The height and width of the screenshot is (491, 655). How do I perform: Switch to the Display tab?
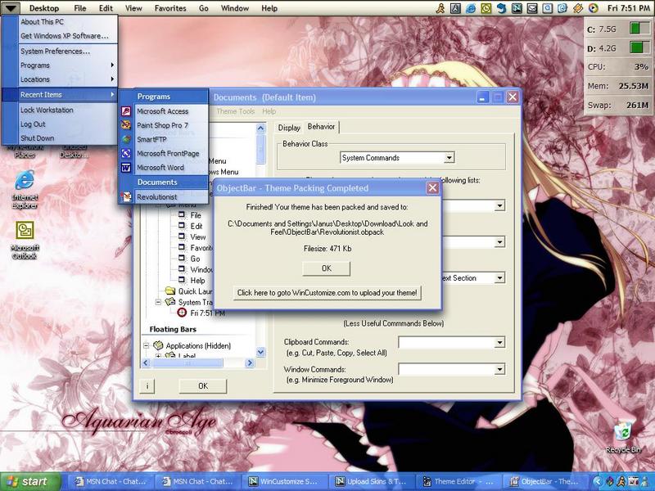(x=289, y=128)
